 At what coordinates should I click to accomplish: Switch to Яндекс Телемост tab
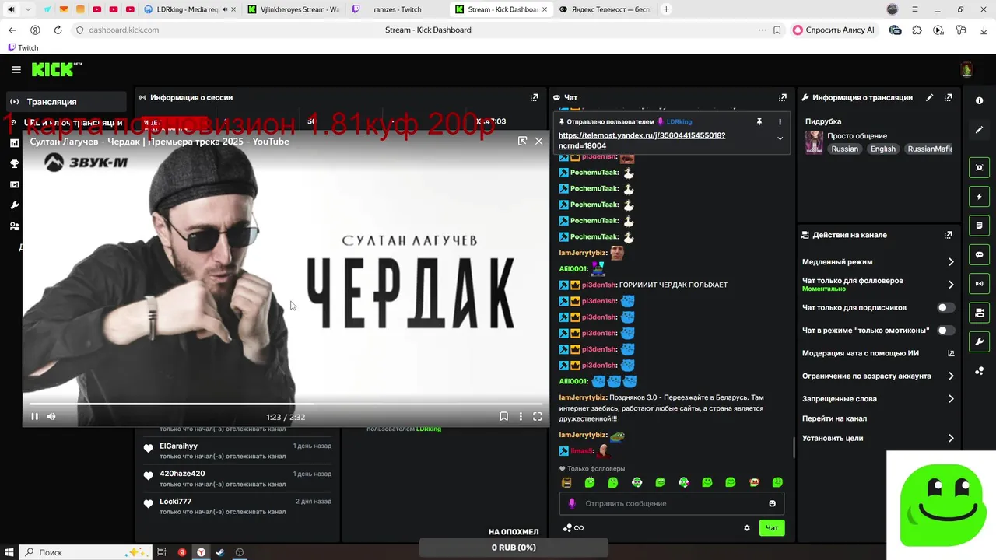605,9
